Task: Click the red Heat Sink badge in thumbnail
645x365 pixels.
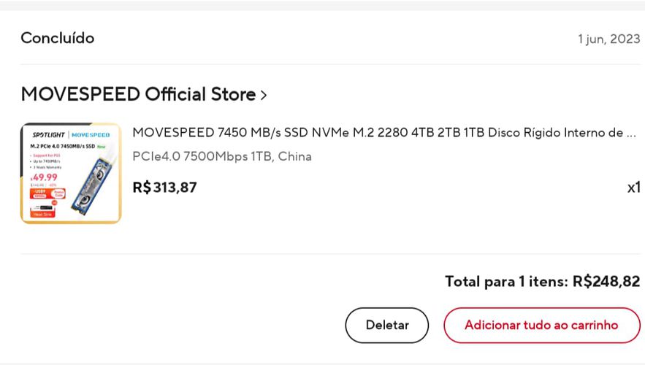Action: point(42,214)
